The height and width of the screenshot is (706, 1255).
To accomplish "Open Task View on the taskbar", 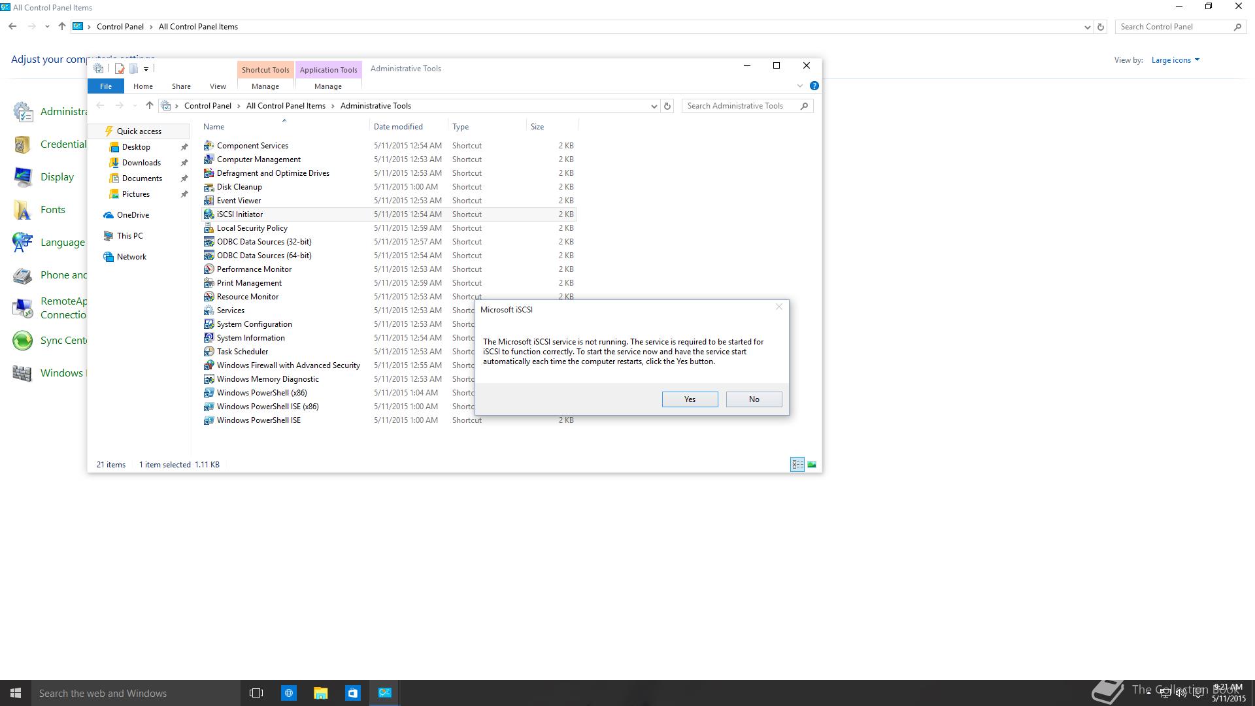I will tap(256, 693).
